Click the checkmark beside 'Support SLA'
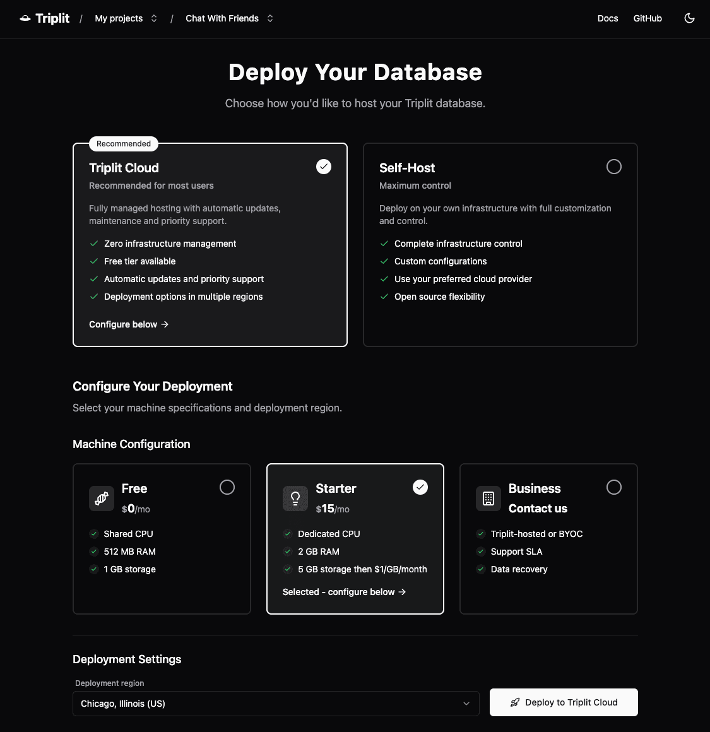The width and height of the screenshot is (710, 732). click(x=480, y=552)
